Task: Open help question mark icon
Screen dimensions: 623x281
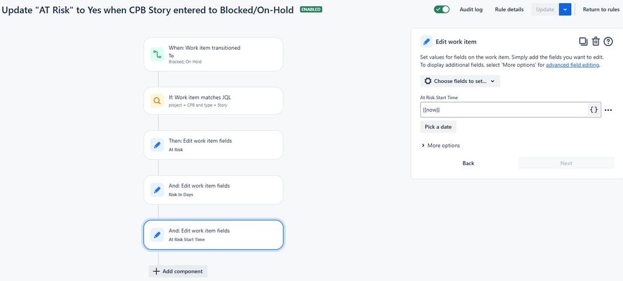Action: point(608,42)
